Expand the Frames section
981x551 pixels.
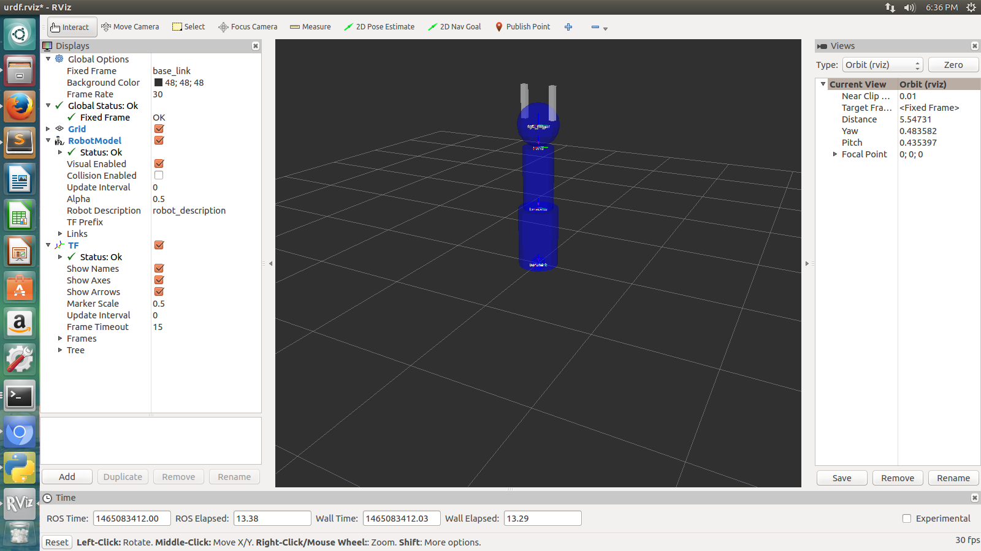pos(60,338)
